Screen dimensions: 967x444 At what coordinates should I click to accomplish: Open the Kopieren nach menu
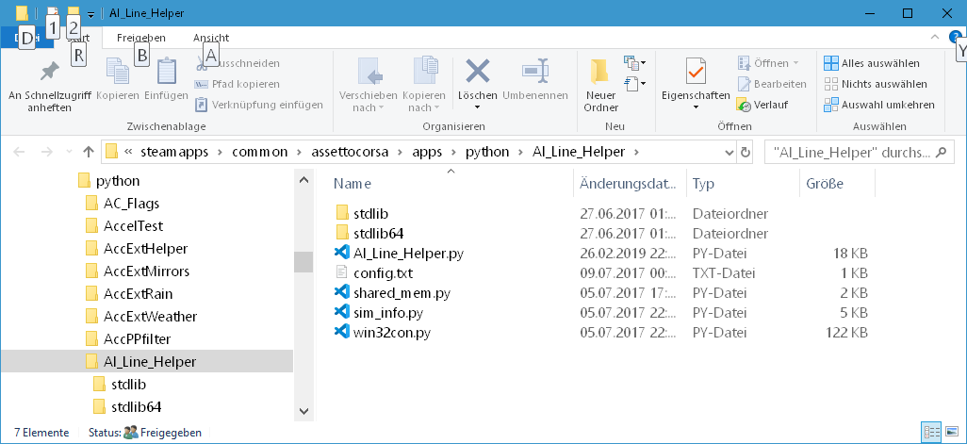[x=424, y=85]
